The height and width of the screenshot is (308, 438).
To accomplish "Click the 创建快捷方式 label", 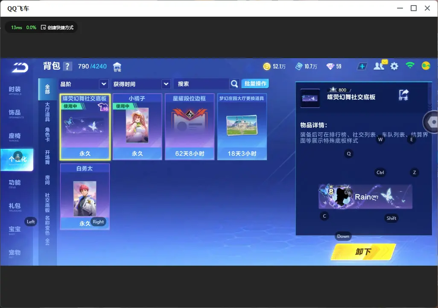I will [60, 27].
